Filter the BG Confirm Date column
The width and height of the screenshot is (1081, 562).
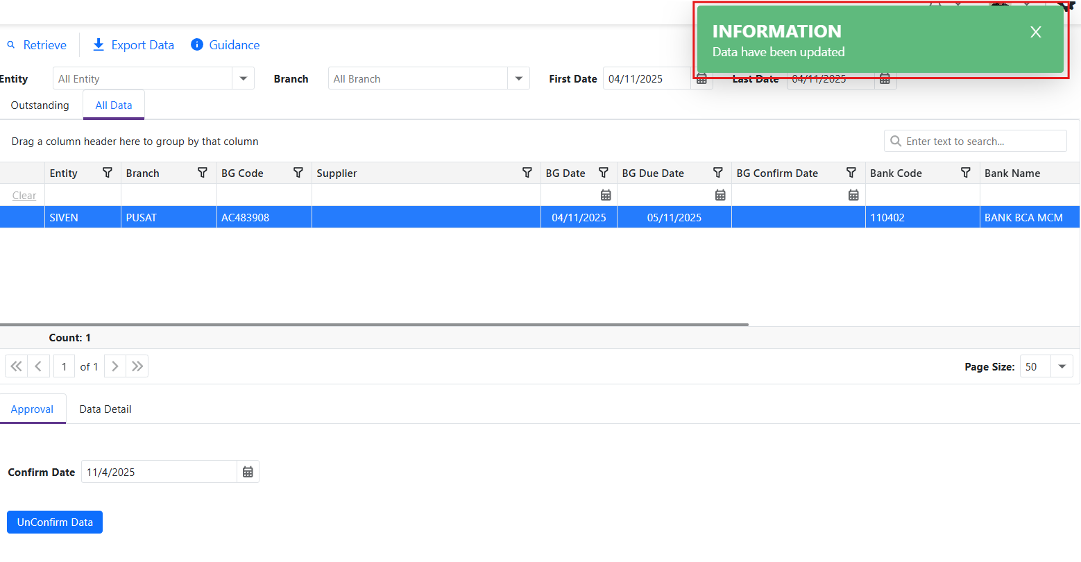click(x=851, y=173)
